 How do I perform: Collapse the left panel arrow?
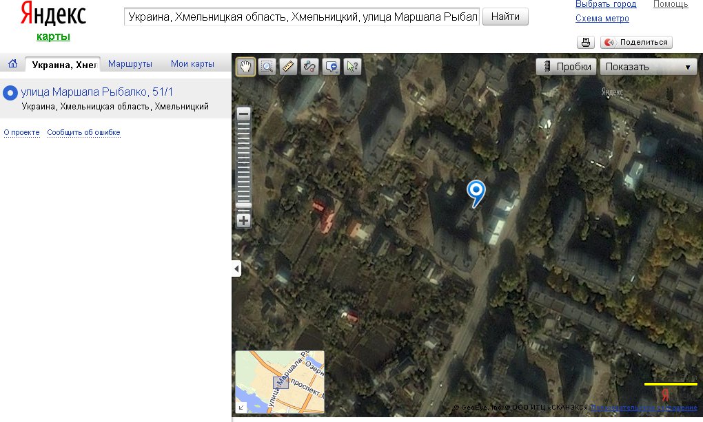pos(236,268)
